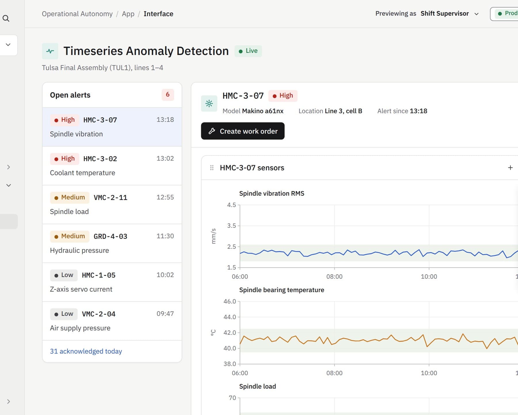Click the Interface breadcrumb
This screenshot has width=518, height=415.
coord(158,14)
